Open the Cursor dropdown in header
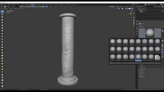 tap(70, 7)
